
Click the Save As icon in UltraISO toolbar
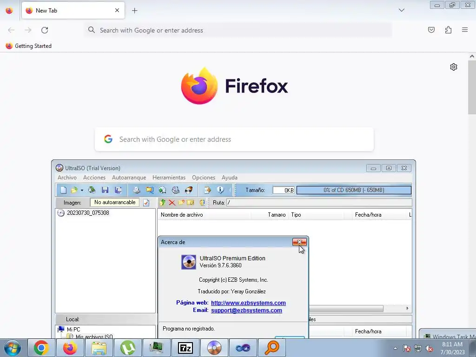coord(118,190)
